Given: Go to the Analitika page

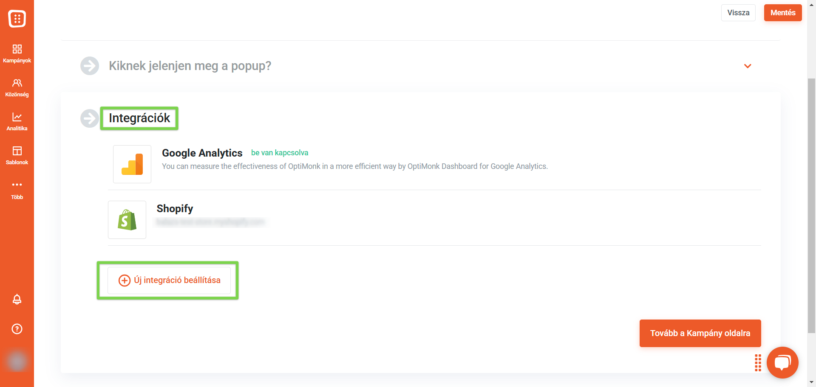Looking at the screenshot, I should [17, 121].
